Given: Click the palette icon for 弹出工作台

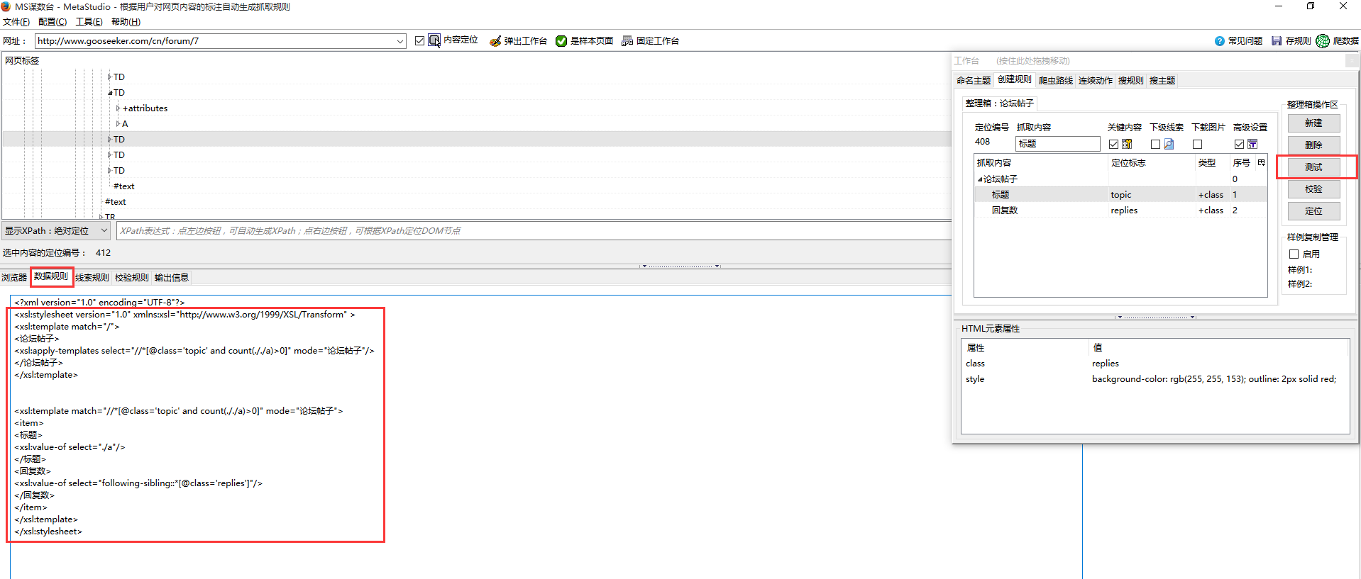Looking at the screenshot, I should click(495, 40).
